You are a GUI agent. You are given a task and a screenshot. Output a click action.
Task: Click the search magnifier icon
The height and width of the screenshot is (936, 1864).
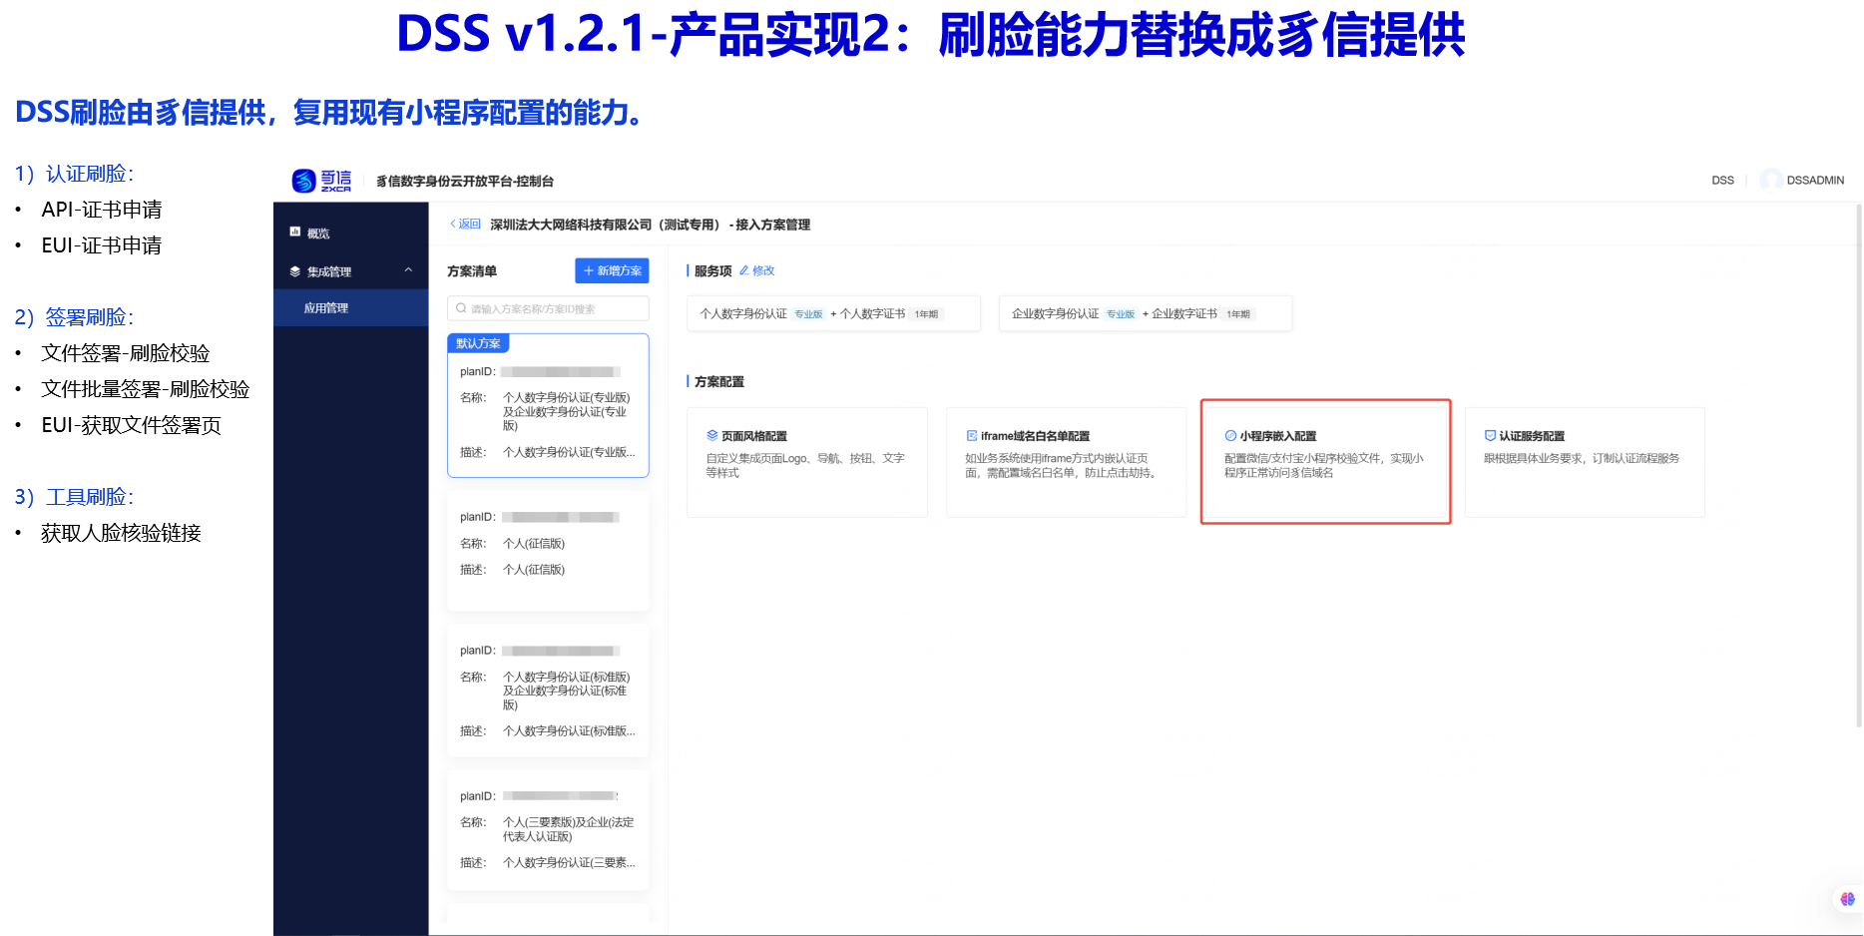click(461, 308)
